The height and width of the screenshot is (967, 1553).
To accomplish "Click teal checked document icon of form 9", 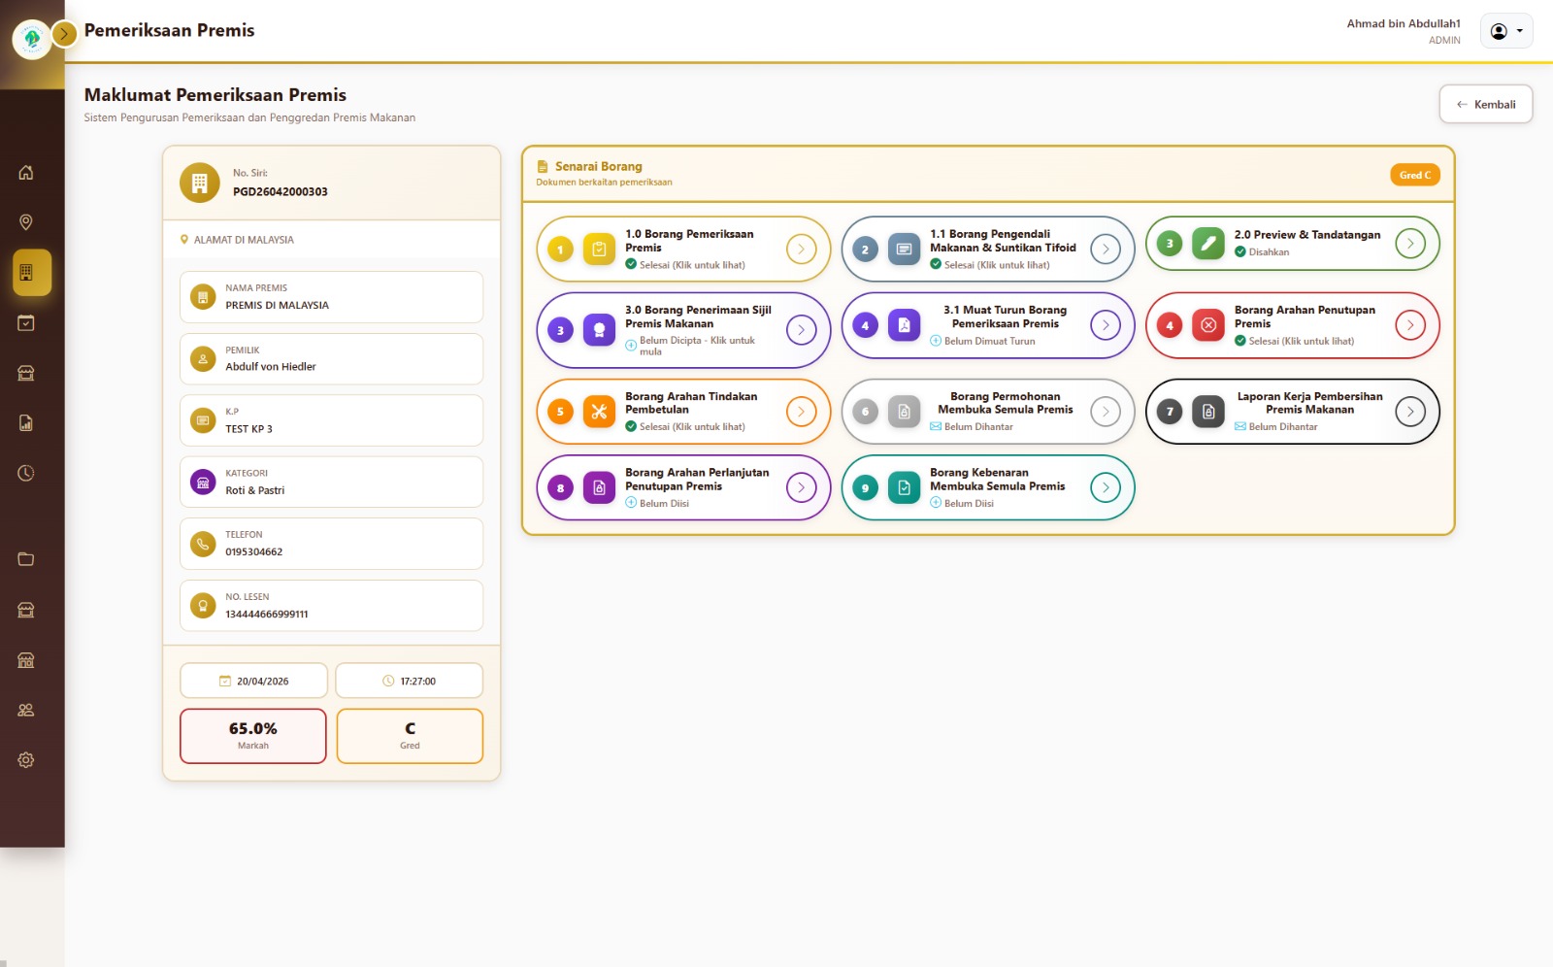I will point(904,487).
